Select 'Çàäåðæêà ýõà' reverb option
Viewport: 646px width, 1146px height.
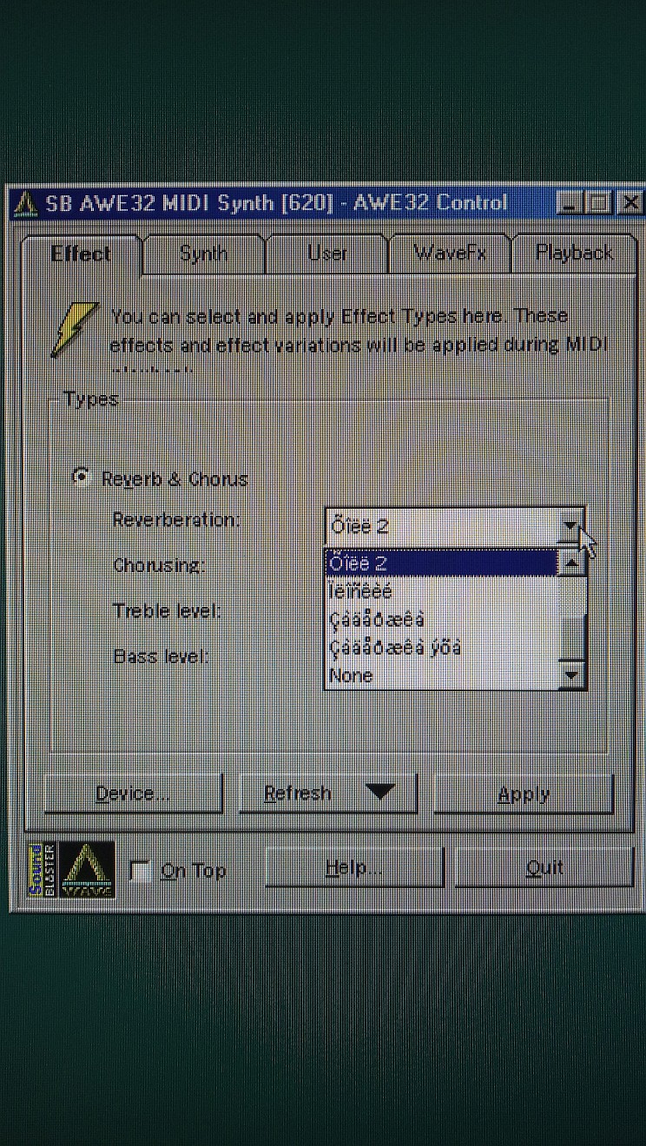441,648
